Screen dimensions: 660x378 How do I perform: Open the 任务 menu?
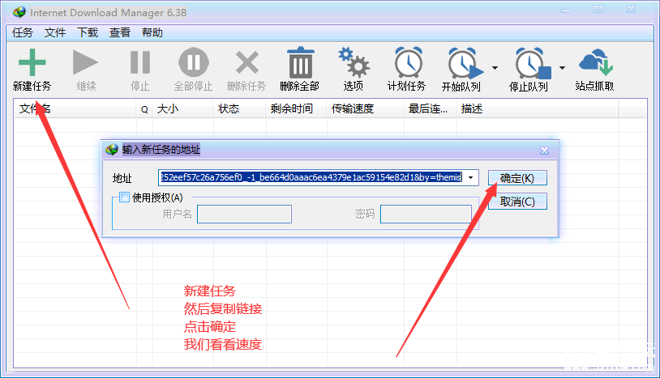click(23, 32)
